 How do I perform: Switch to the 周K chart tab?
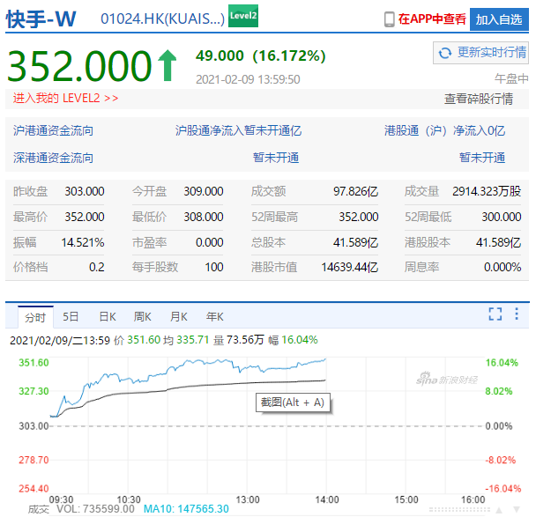point(142,317)
